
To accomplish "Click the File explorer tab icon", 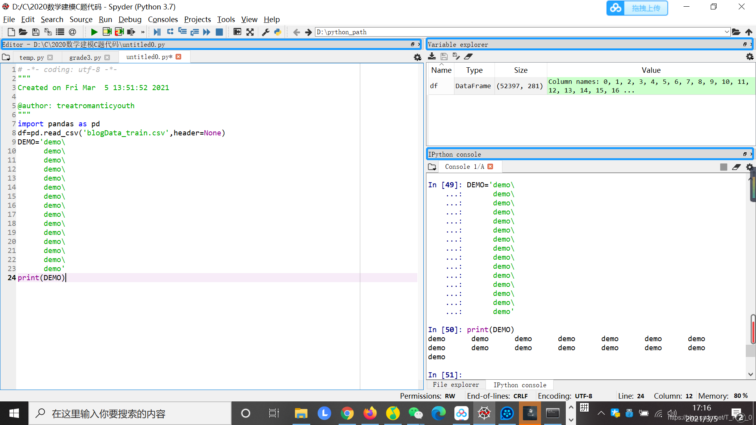I will pyautogui.click(x=456, y=384).
